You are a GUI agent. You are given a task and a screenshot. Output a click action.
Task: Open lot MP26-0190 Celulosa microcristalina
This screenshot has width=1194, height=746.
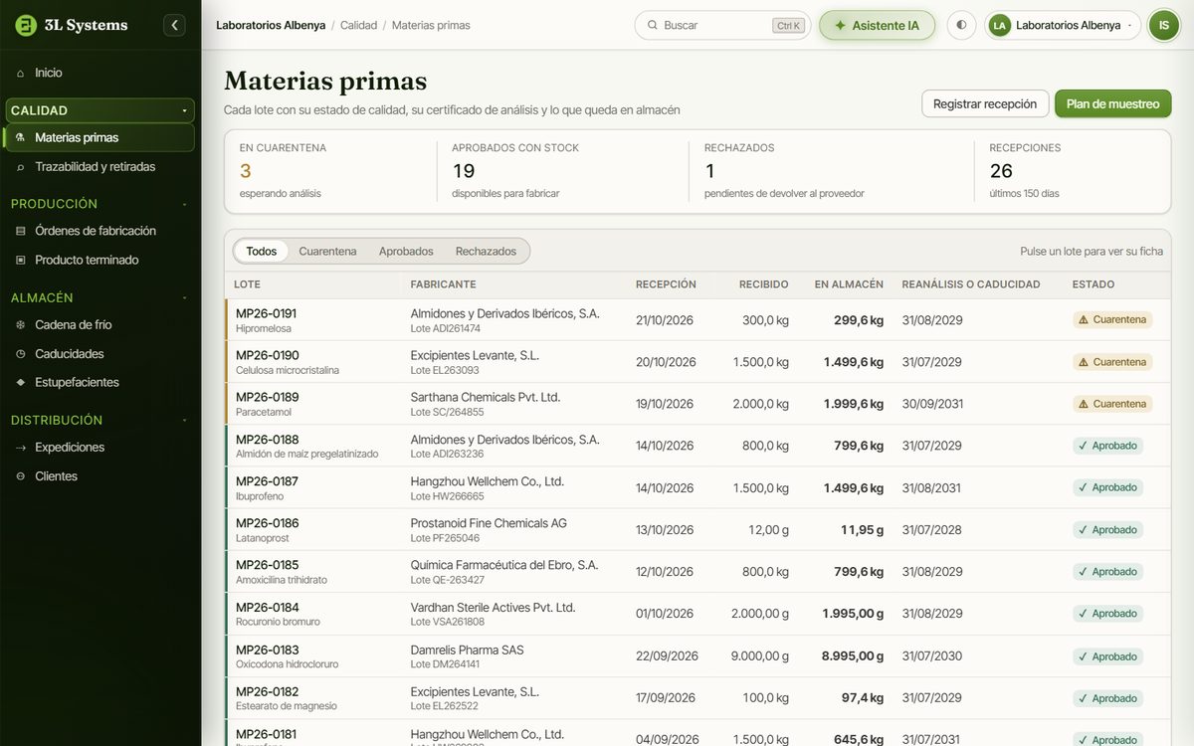pyautogui.click(x=697, y=362)
